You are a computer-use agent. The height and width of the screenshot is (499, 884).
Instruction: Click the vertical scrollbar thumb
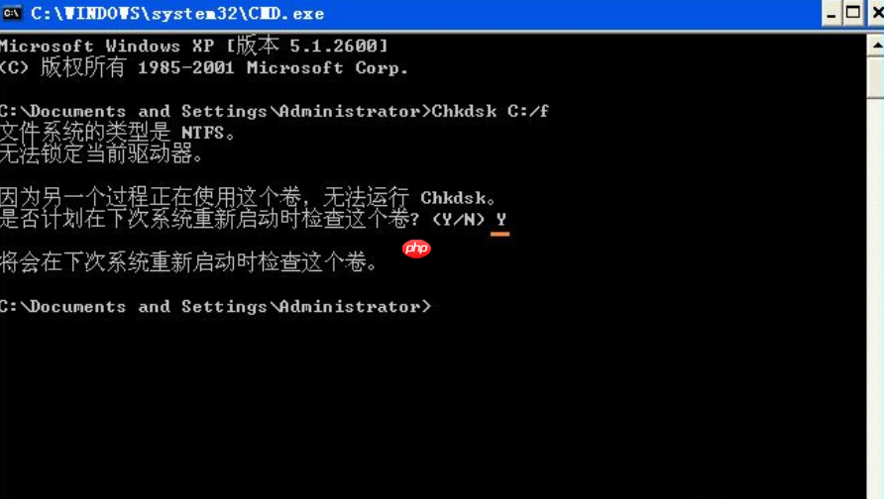click(x=875, y=77)
